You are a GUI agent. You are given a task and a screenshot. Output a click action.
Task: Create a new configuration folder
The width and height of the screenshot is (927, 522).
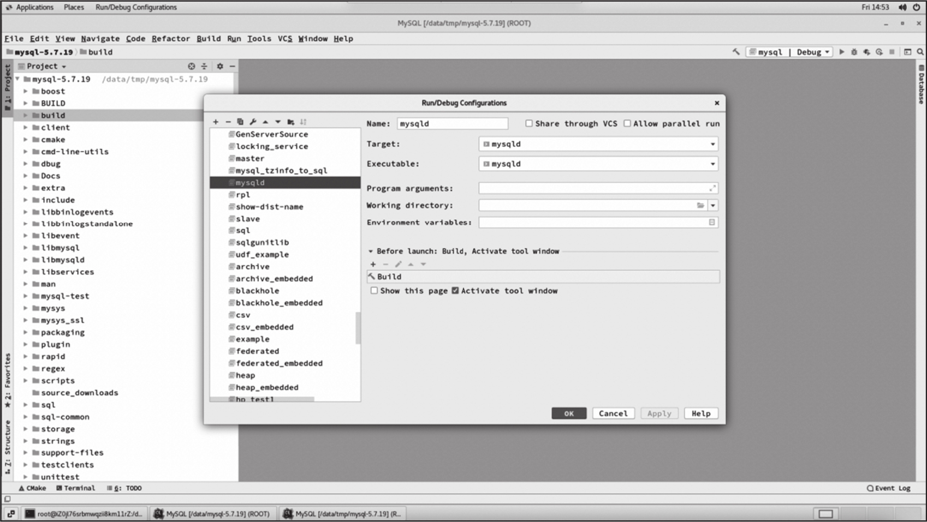tap(290, 122)
